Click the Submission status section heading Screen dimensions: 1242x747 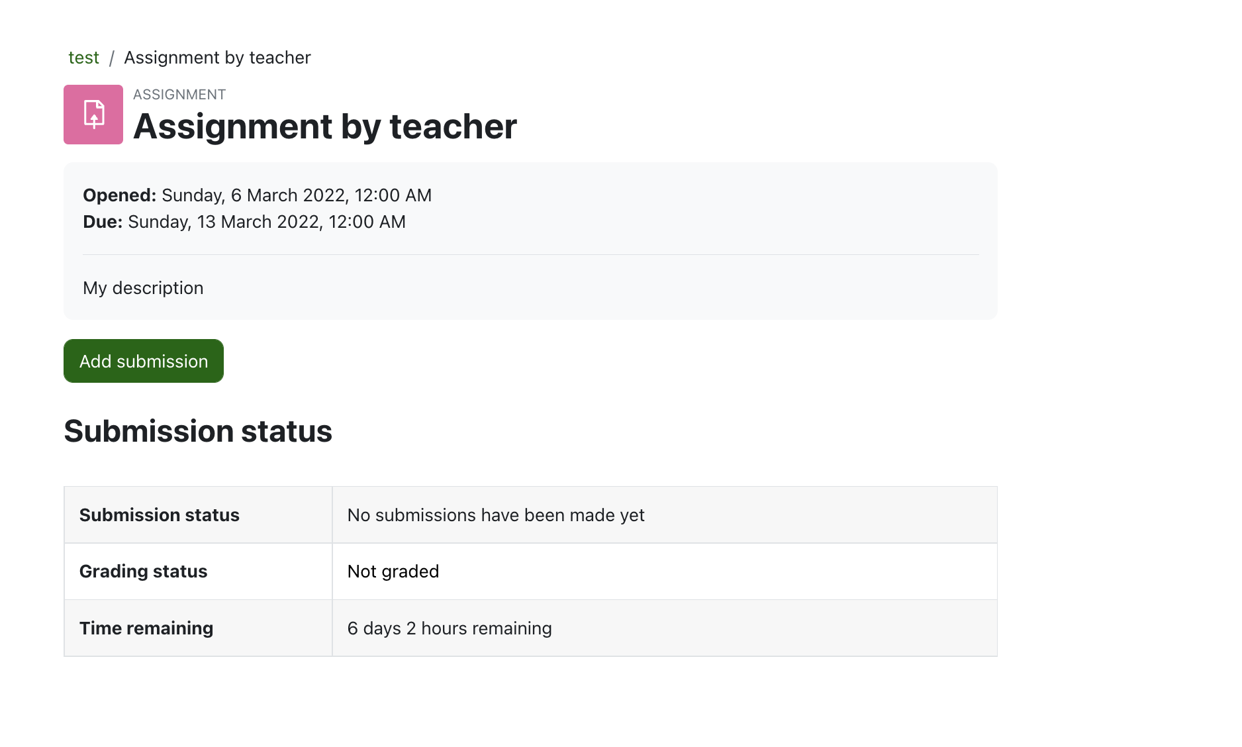coord(198,431)
